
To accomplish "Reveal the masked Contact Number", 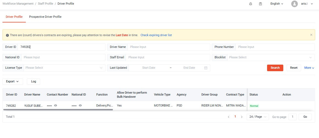I will pos(56,105).
